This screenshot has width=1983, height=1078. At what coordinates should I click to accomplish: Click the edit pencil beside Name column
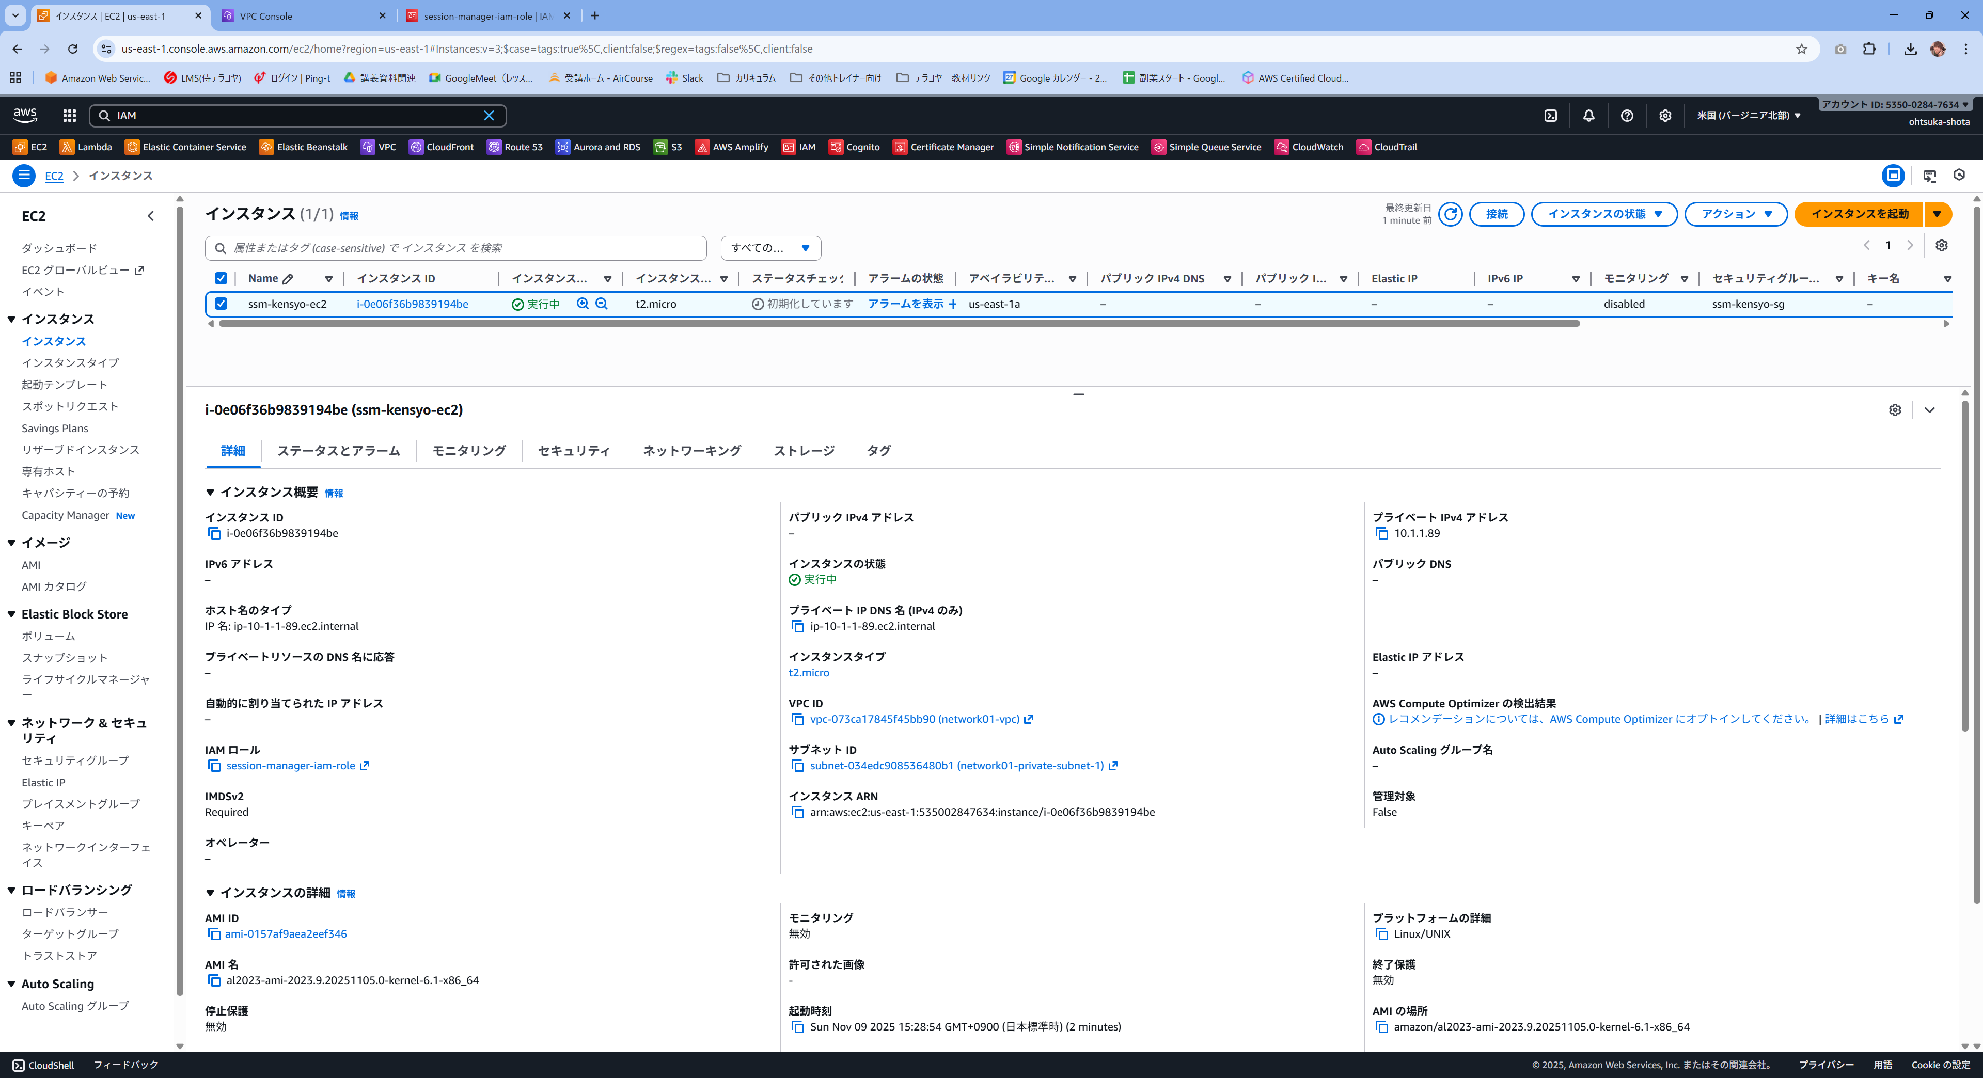[x=288, y=279]
